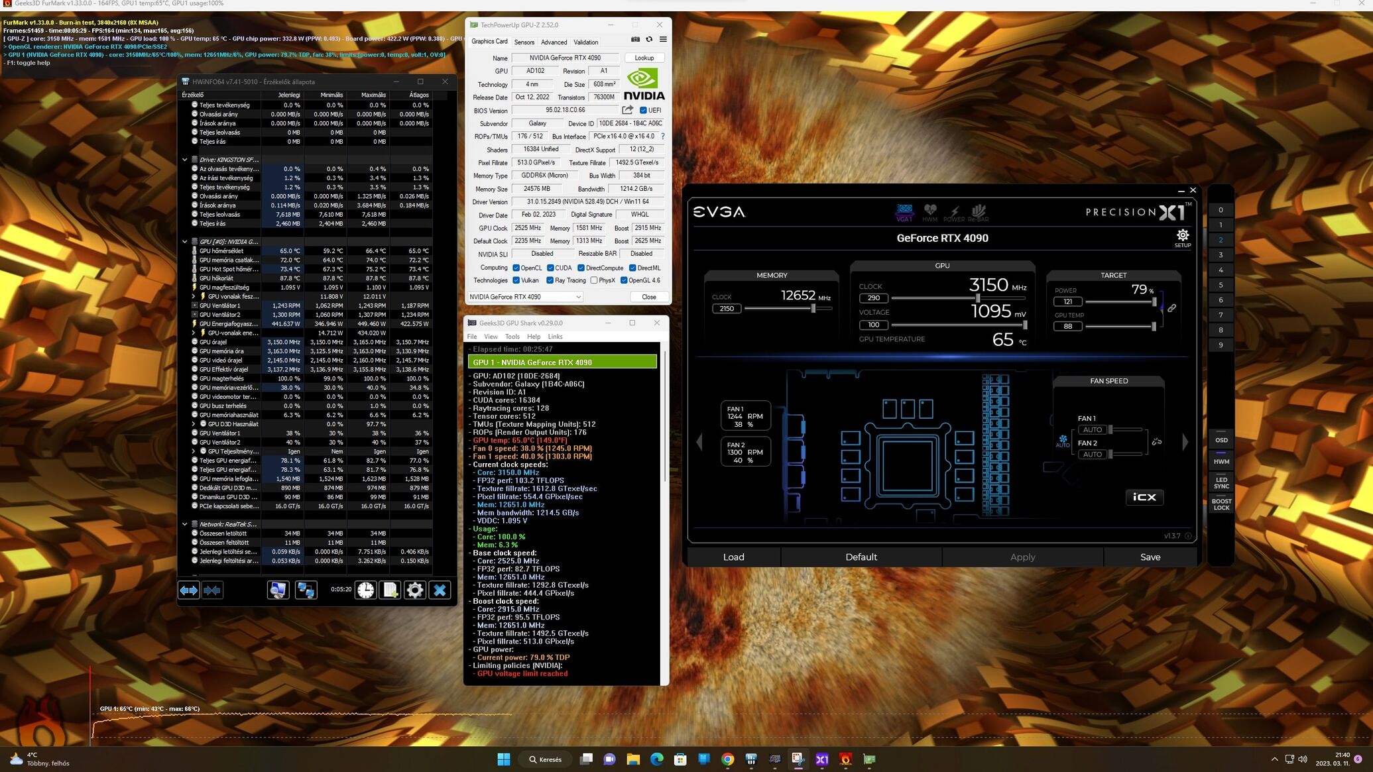Open HWiNFO network computers icon
Image resolution: width=1373 pixels, height=772 pixels.
(x=306, y=590)
